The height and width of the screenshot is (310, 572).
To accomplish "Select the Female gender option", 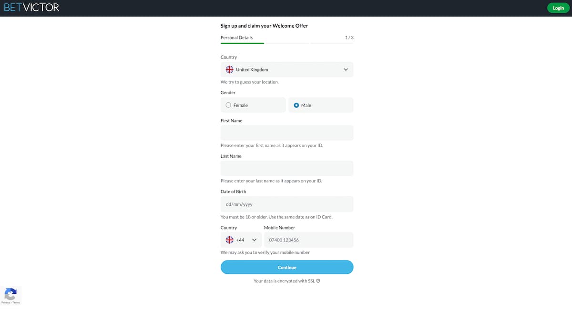I will click(x=253, y=105).
